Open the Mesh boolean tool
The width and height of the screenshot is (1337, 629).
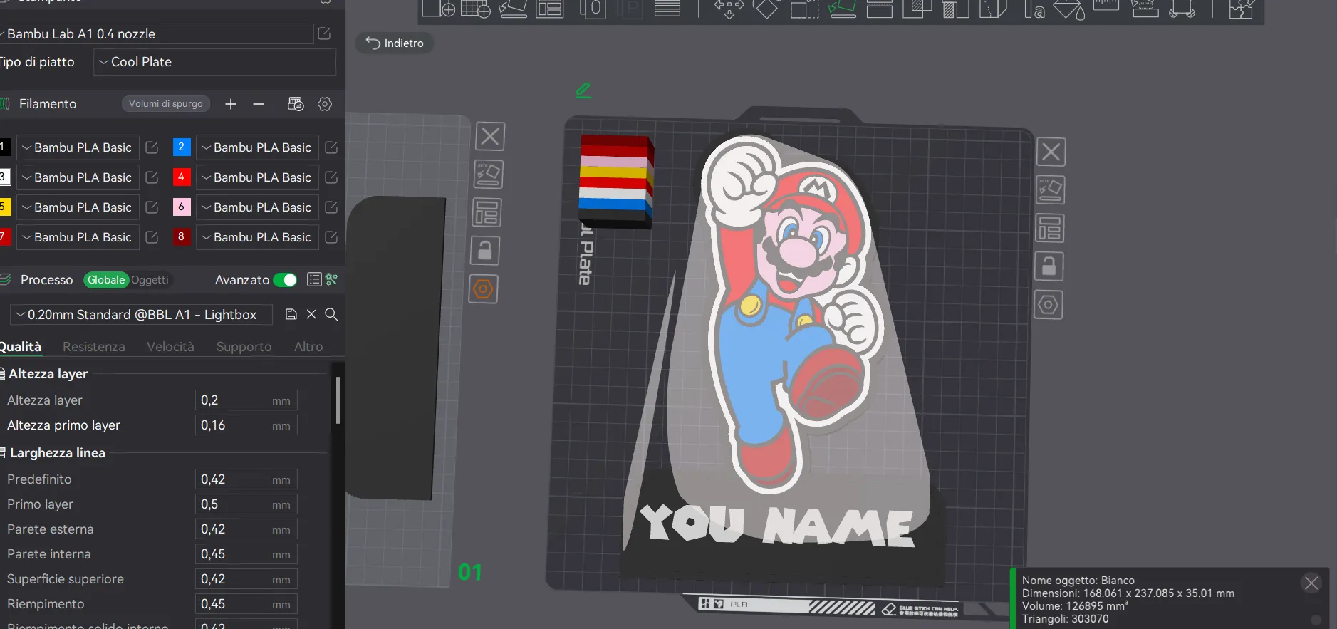917,9
